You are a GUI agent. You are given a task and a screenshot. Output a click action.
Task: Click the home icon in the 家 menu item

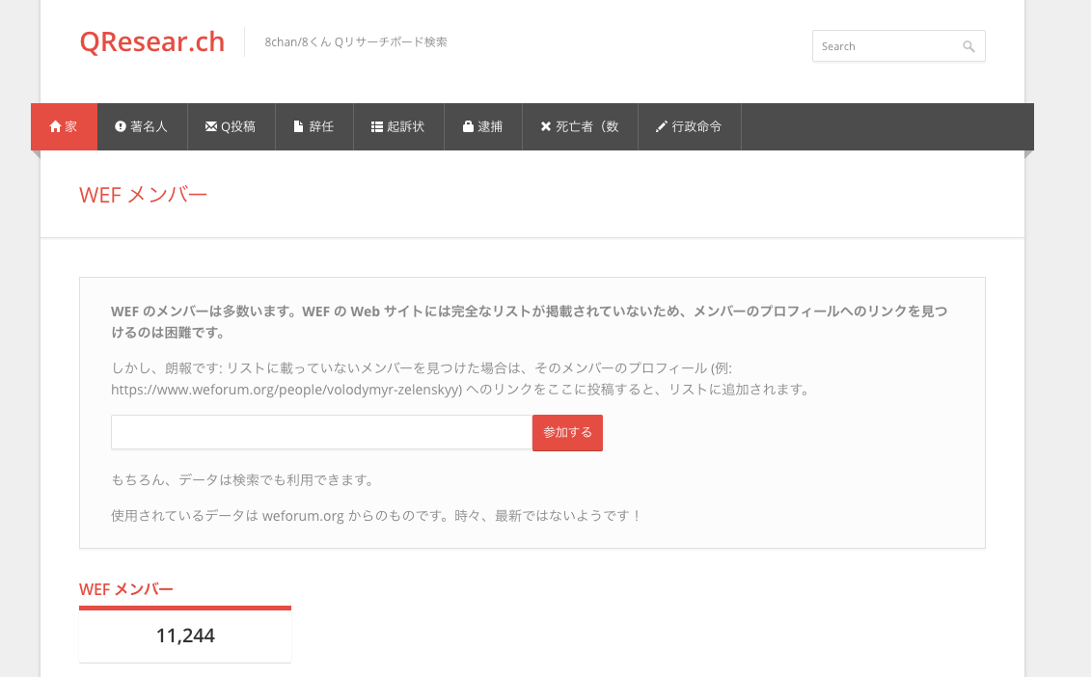[56, 126]
